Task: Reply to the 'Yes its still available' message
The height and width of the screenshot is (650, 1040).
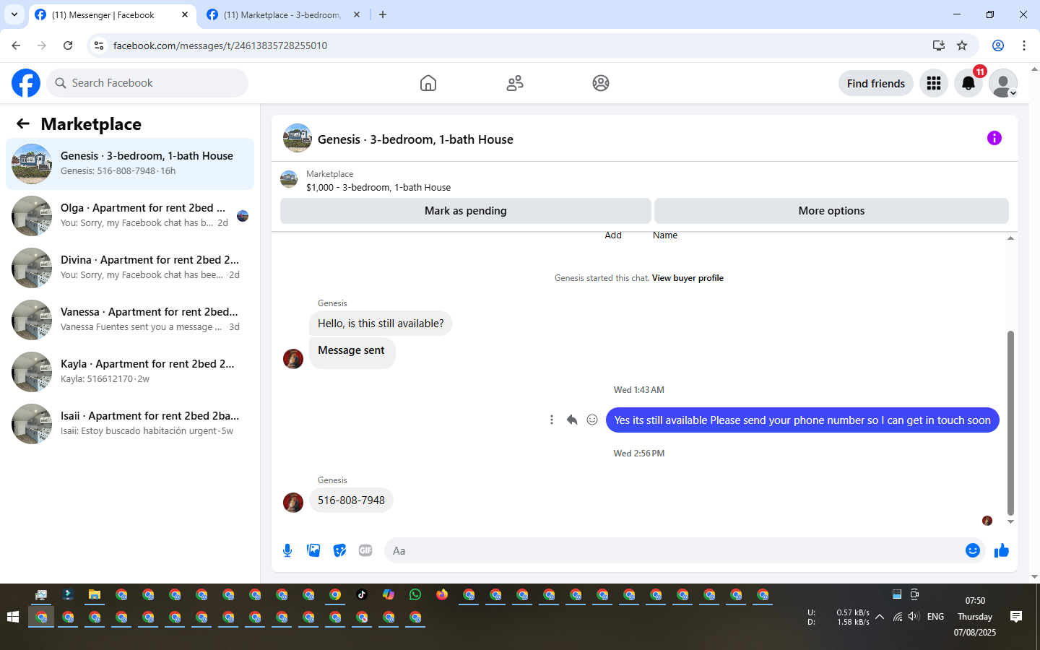Action: tap(572, 420)
